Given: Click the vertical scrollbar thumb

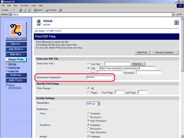Looking at the screenshot, I should tap(182, 46).
